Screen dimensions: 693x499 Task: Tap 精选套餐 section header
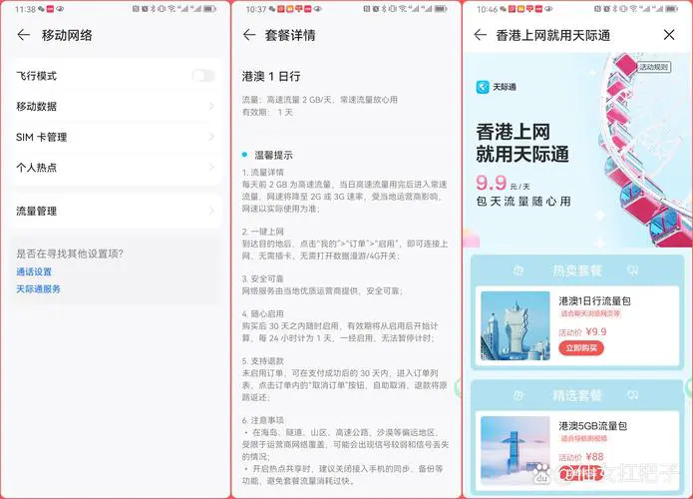click(576, 395)
